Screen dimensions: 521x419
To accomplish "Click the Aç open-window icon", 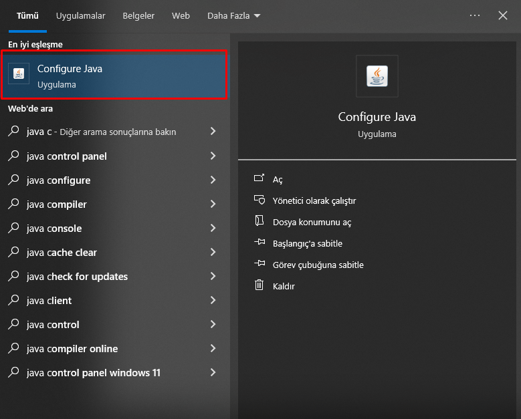I will 259,178.
